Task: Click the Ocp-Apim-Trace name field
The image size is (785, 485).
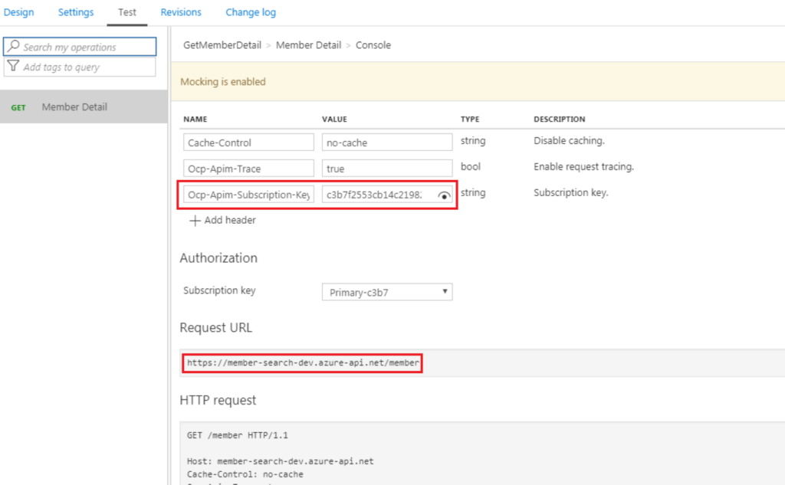Action: click(x=248, y=168)
